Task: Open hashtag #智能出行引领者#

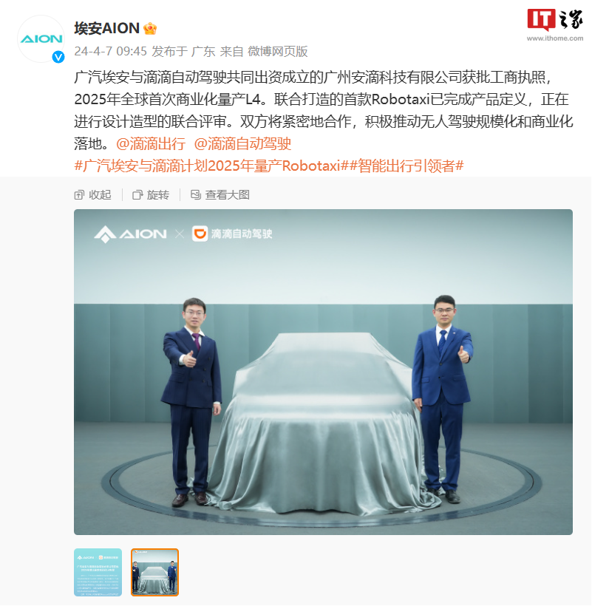Action: point(404,166)
